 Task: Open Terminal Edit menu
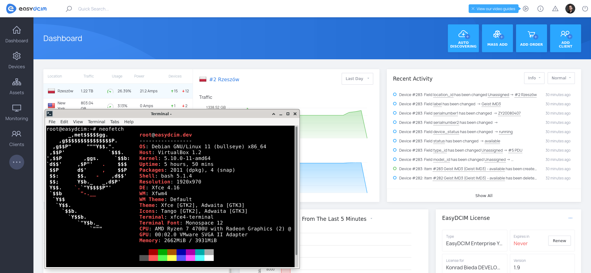(64, 122)
